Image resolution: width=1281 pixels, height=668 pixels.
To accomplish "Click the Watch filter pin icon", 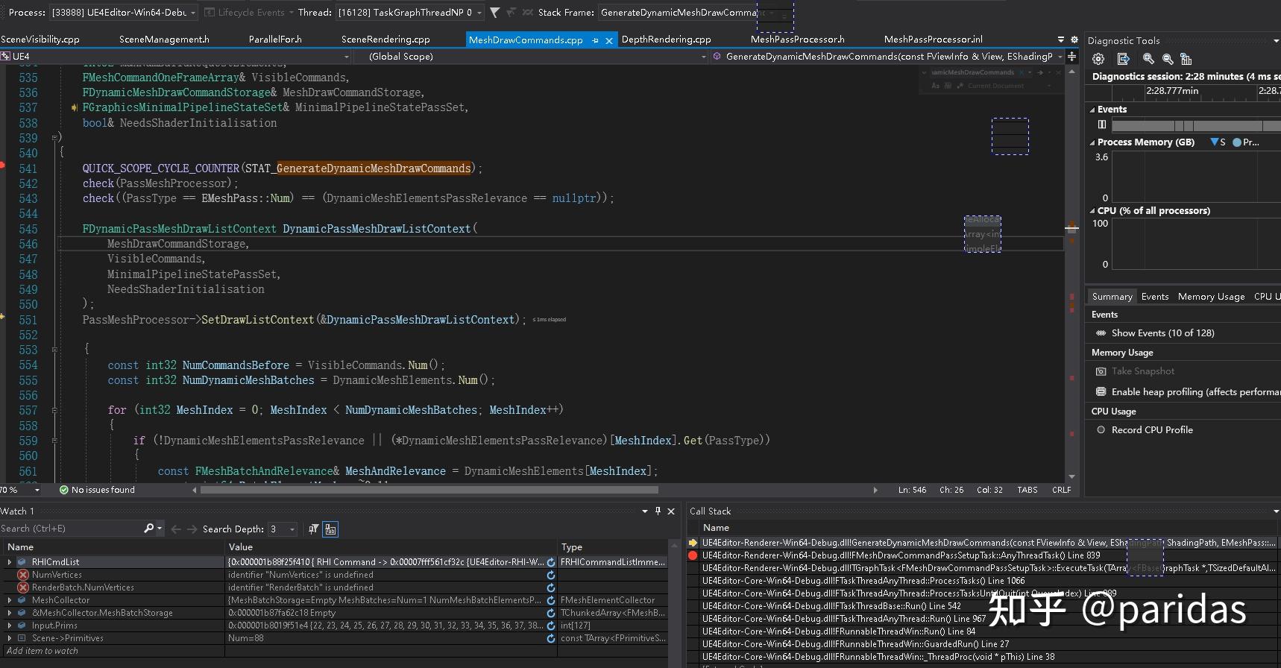I will coord(313,529).
